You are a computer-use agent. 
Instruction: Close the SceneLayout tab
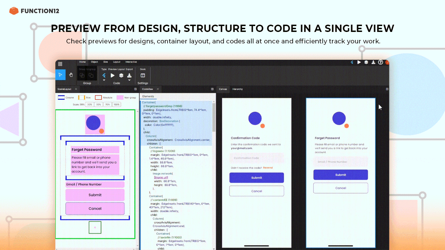tap(76, 89)
